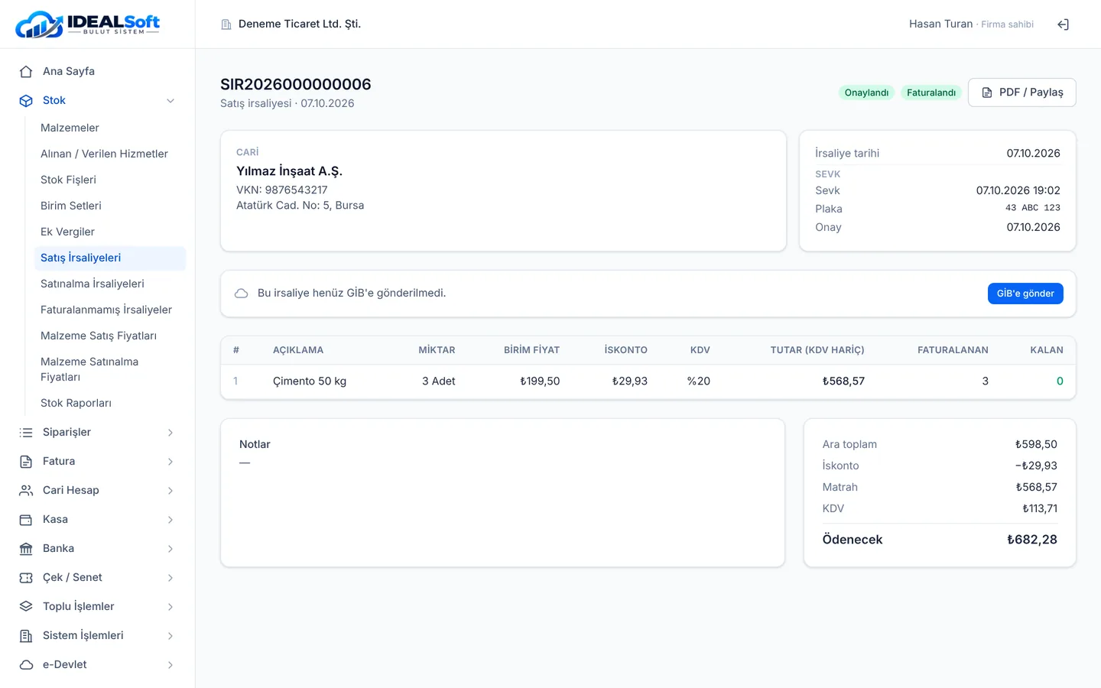This screenshot has width=1101, height=688.
Task: Click the Banka building icon
Action: coord(26,548)
